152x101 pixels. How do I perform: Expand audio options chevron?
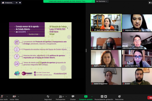coord(7,96)
